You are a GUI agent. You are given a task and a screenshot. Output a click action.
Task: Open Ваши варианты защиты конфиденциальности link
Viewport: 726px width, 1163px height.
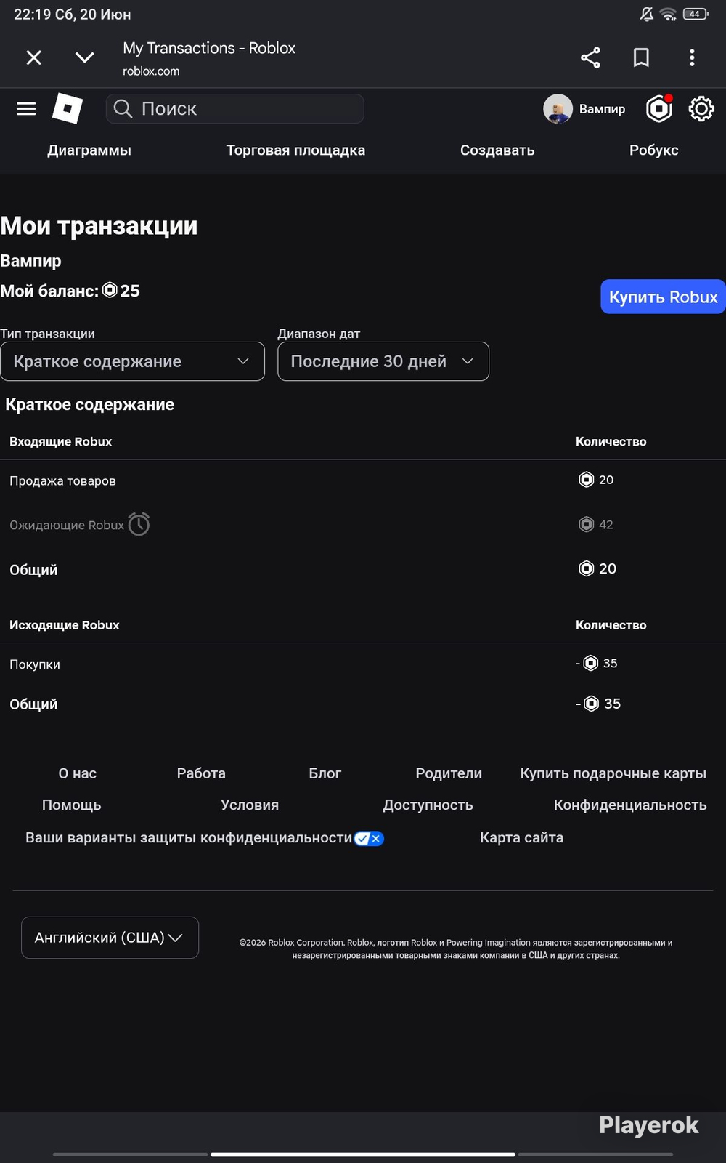pos(189,837)
